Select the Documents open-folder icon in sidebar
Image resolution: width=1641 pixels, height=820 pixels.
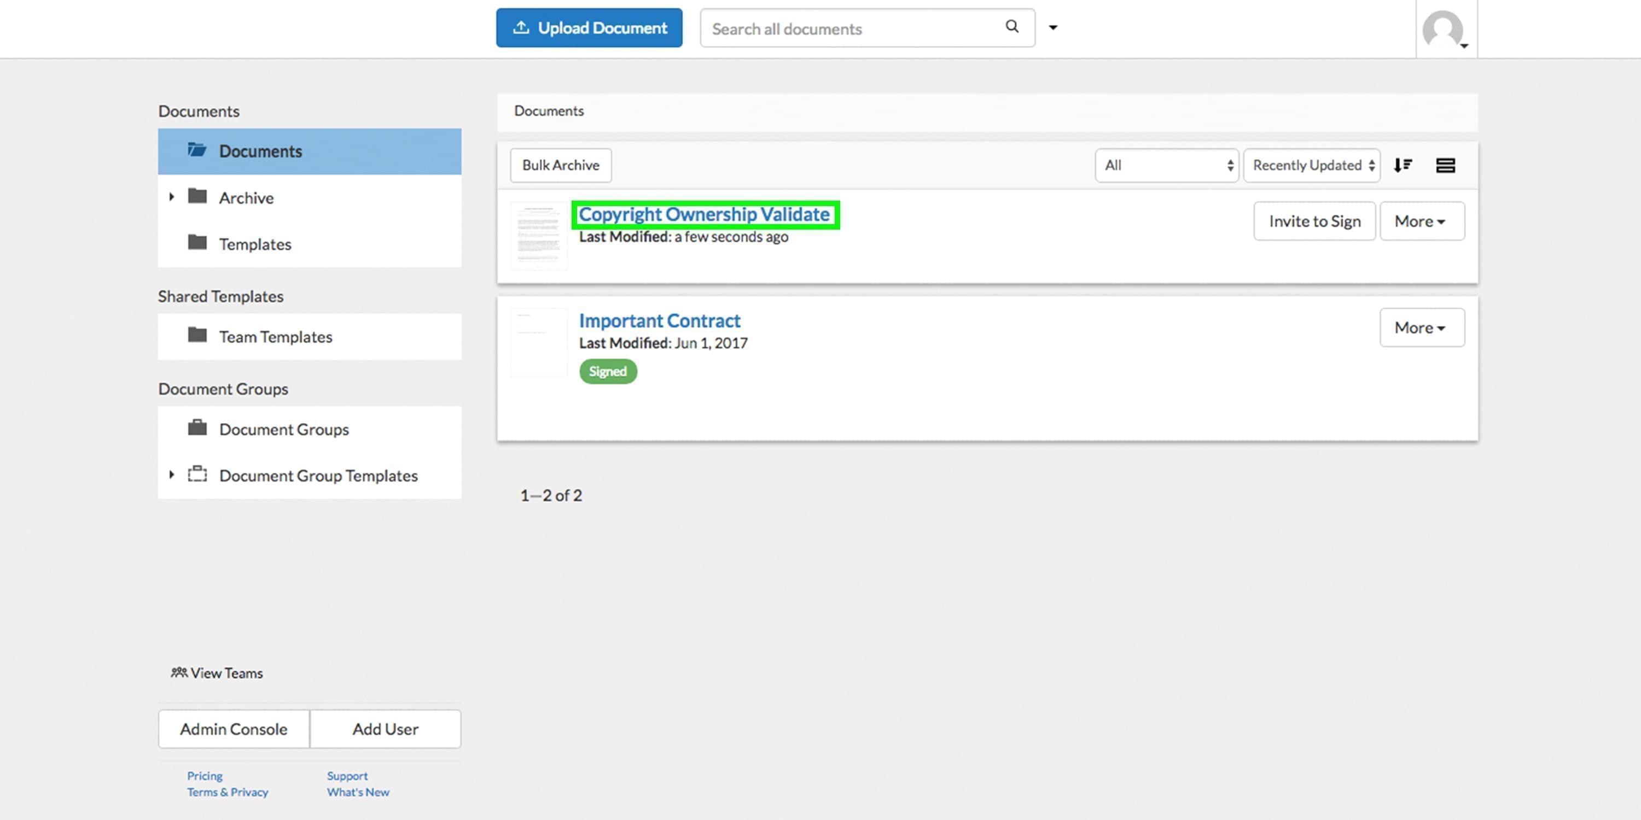[x=197, y=150]
